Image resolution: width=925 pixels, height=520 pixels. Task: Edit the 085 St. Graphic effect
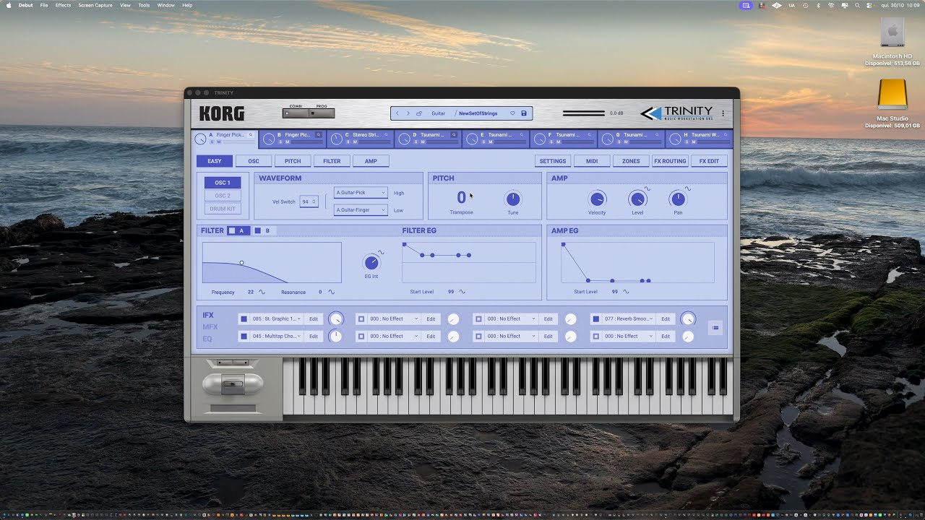tap(314, 318)
